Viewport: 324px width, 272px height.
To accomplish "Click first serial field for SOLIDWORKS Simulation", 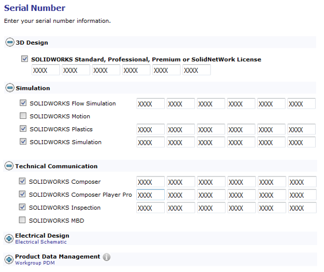I will (x=150, y=142).
